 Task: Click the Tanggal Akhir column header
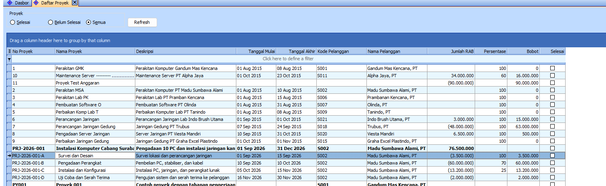(x=296, y=51)
